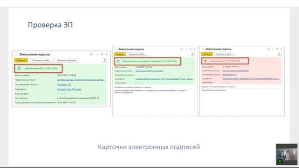Open Федоров О.П. signer link

(x=64, y=84)
